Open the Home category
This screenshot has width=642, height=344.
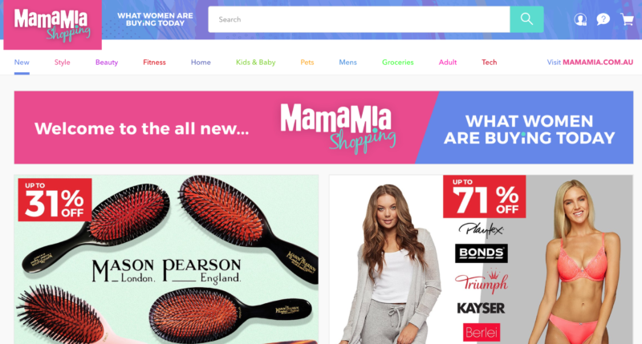point(201,63)
